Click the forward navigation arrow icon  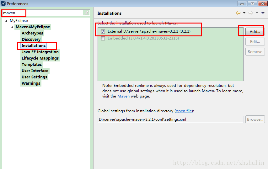(250, 13)
